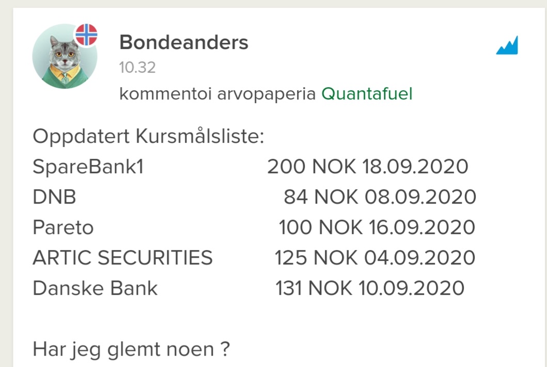Click the 100 NOK 16.09.2020 target
This screenshot has height=367, width=547.
pyautogui.click(x=377, y=227)
